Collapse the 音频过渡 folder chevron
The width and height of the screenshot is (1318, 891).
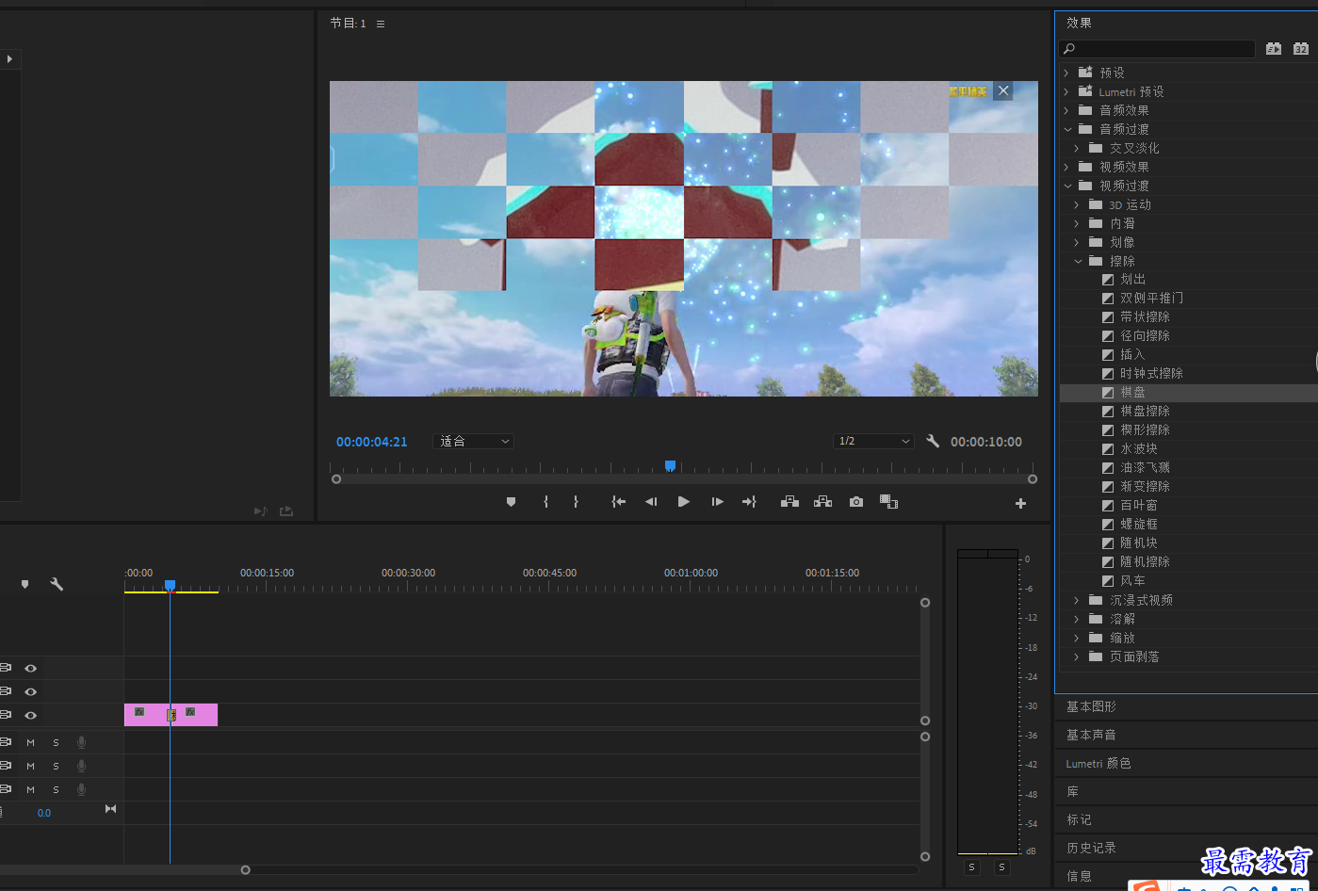(1067, 129)
